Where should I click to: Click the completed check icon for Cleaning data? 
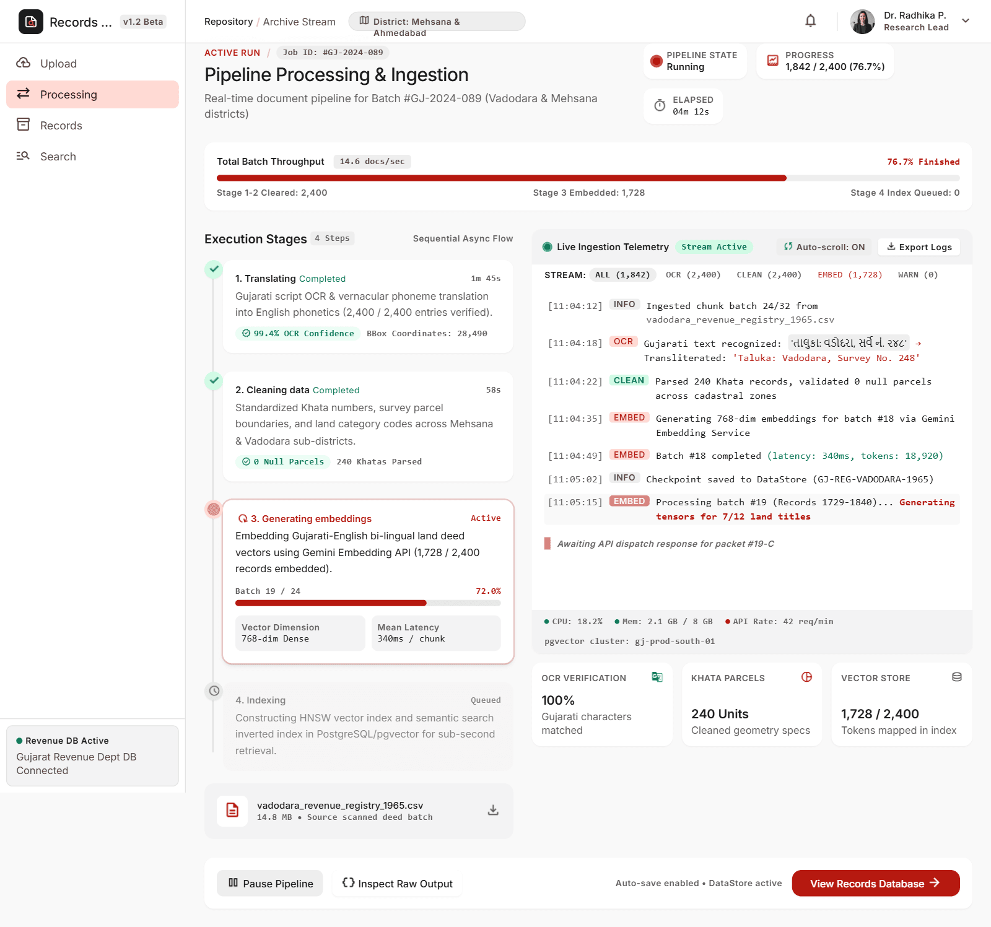pyautogui.click(x=214, y=380)
